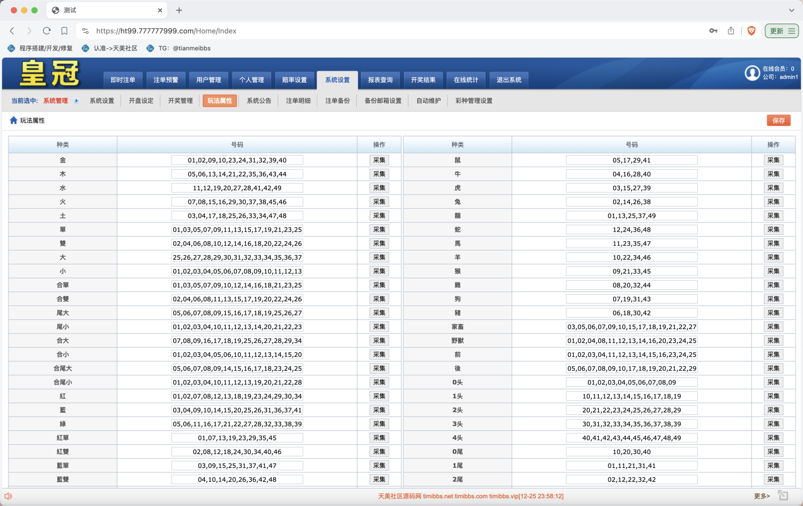Open the 更新 browser menu button
Screen dimensions: 803x506
(782, 31)
